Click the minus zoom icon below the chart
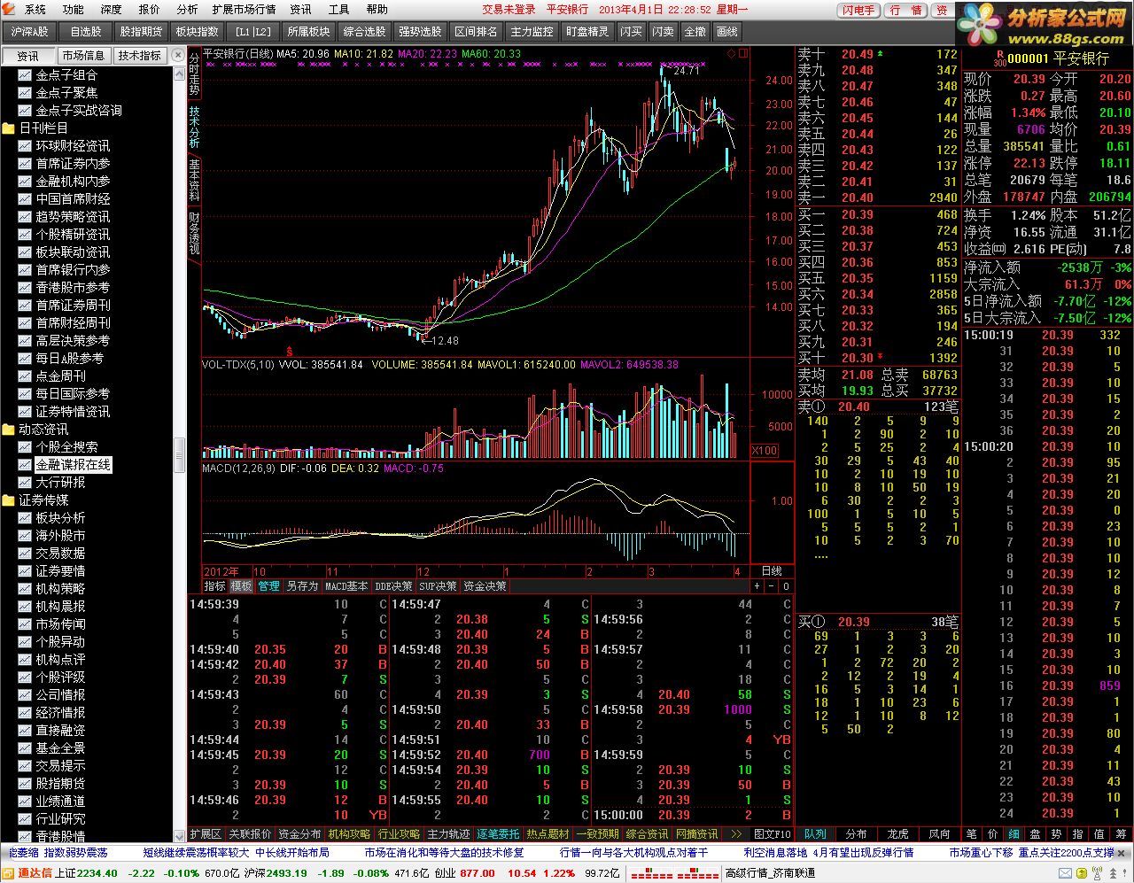 point(772,586)
